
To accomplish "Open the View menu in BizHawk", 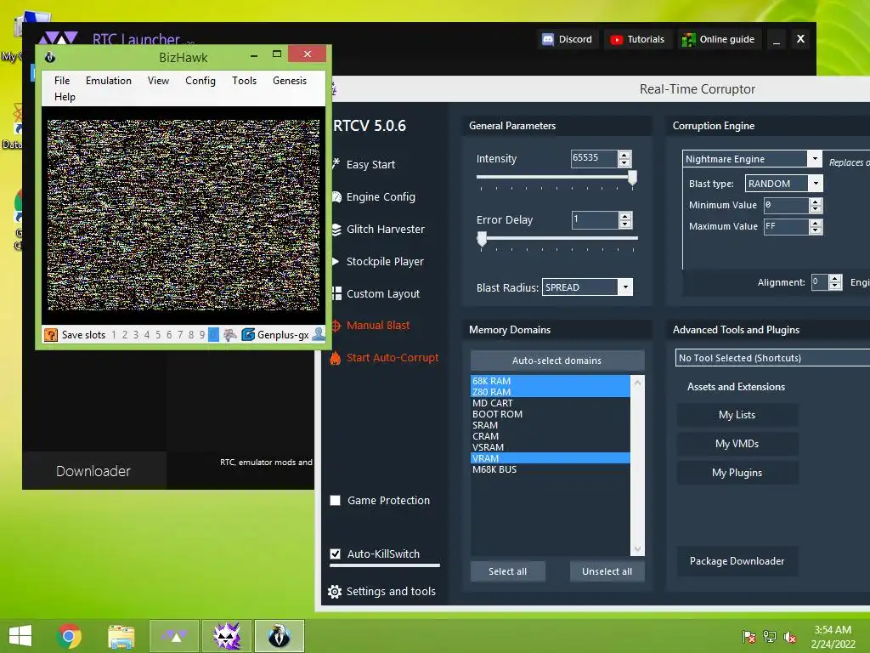I will point(158,81).
